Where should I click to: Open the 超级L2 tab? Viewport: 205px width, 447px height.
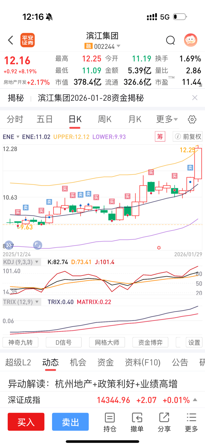pyautogui.click(x=18, y=362)
